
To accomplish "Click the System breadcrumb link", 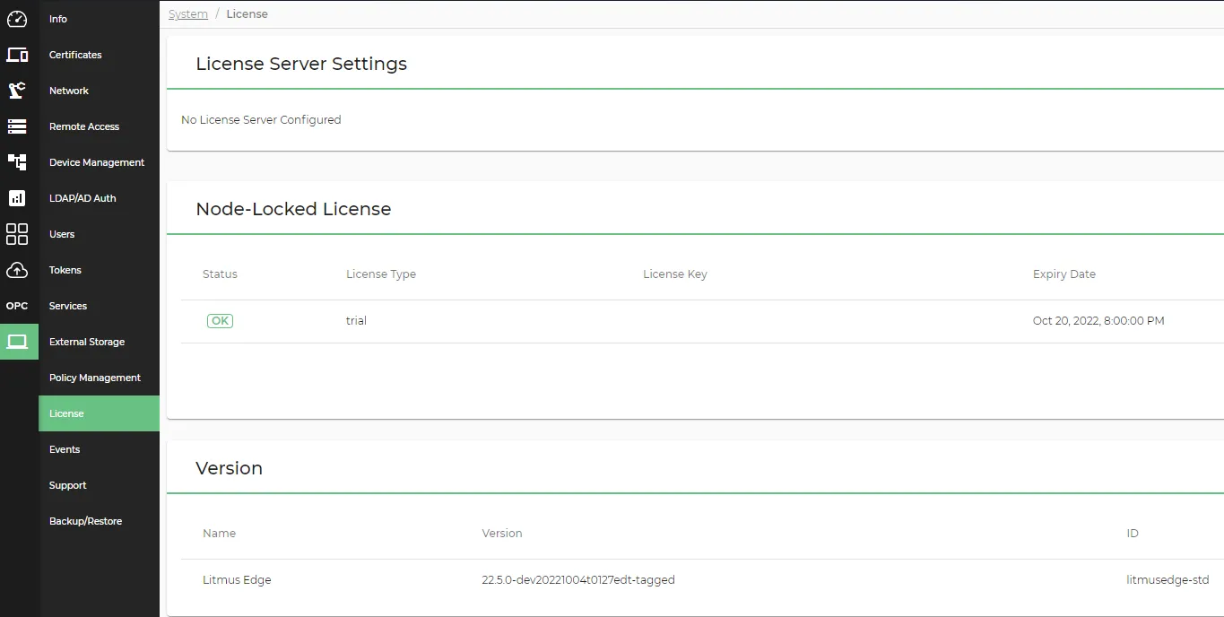I will [188, 14].
